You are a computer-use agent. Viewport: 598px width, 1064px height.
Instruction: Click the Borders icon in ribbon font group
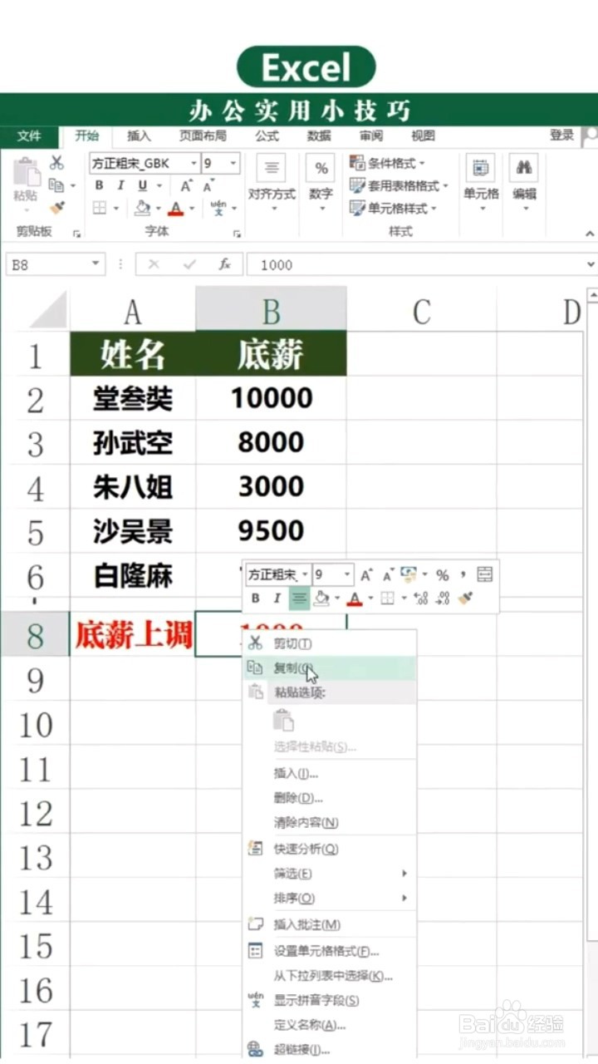(100, 208)
